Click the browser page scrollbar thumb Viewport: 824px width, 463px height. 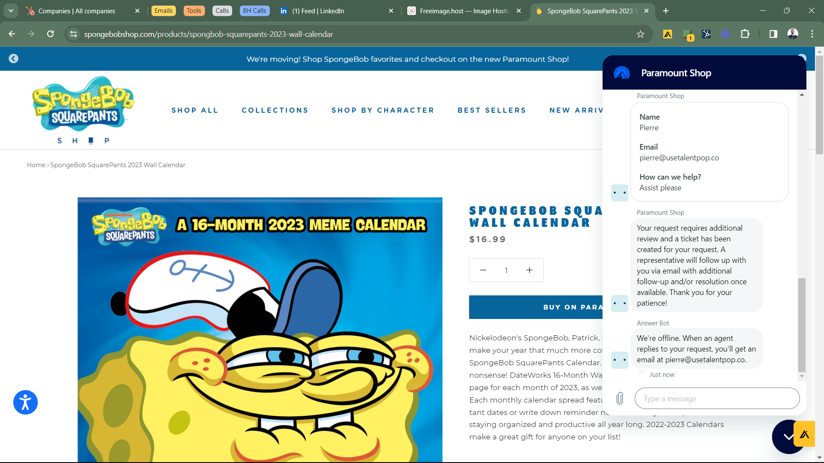pos(819,105)
